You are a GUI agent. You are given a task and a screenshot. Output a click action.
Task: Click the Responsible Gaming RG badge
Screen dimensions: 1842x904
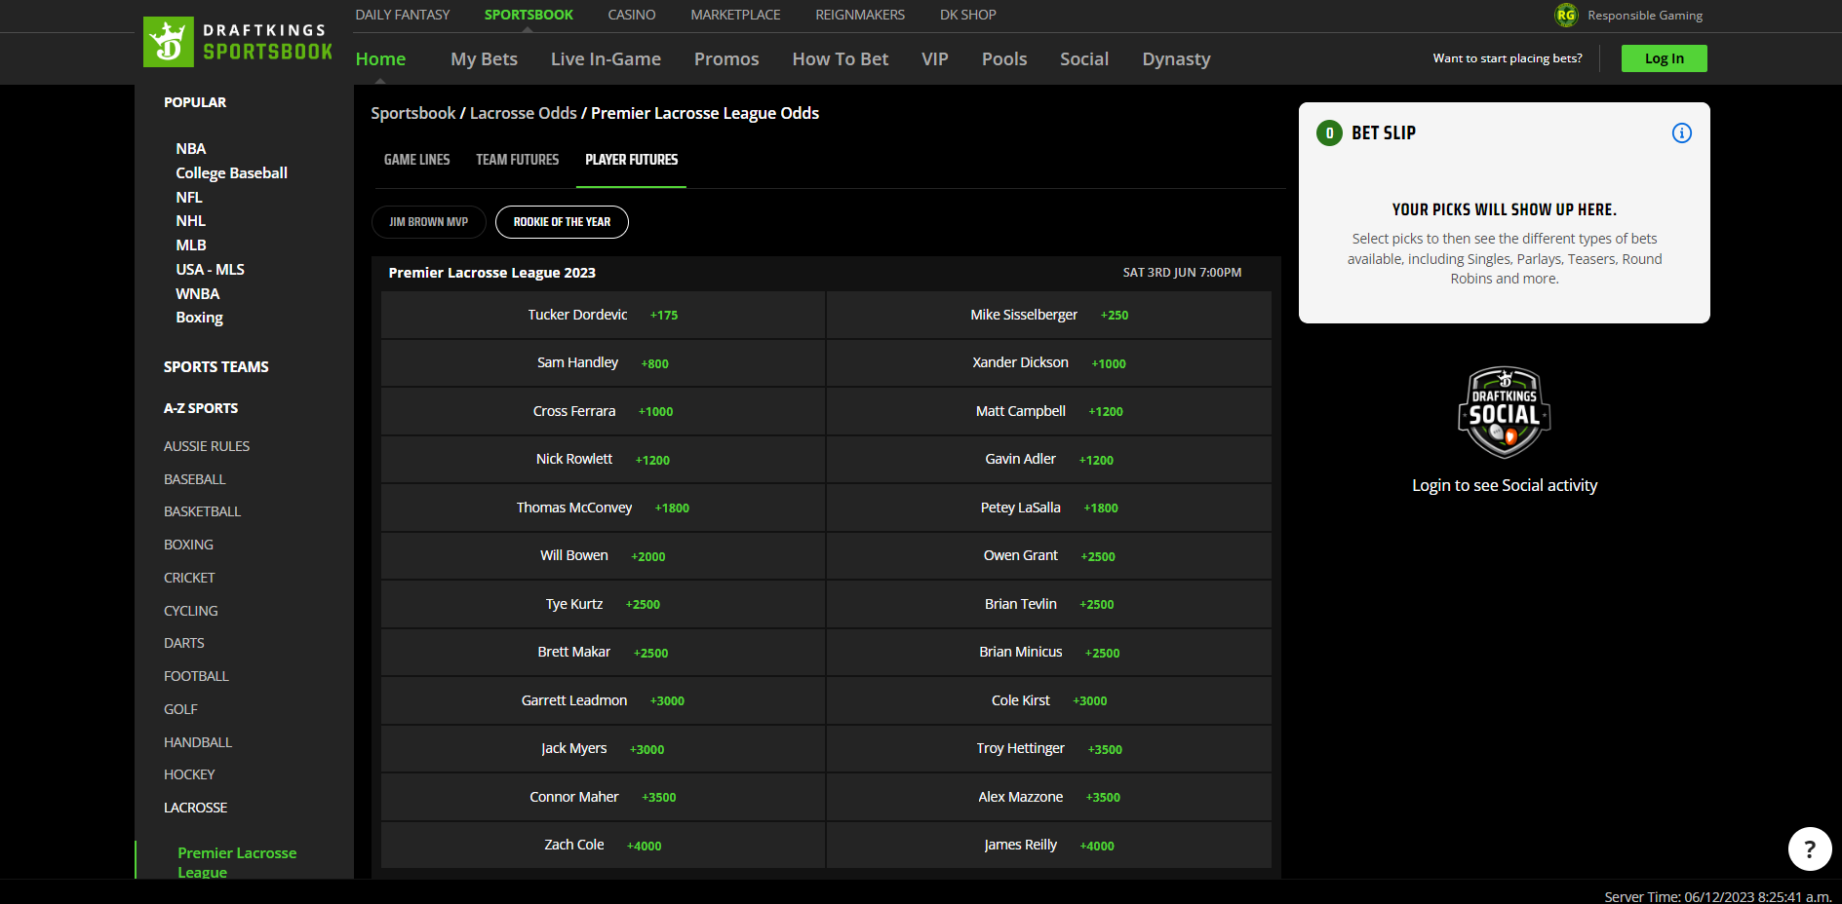[1566, 15]
